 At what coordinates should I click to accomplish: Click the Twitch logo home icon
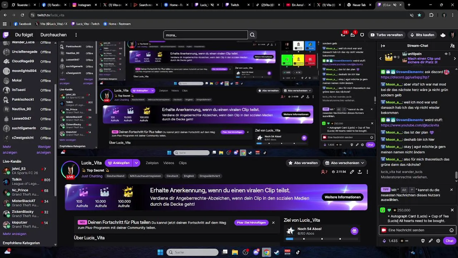point(6,35)
